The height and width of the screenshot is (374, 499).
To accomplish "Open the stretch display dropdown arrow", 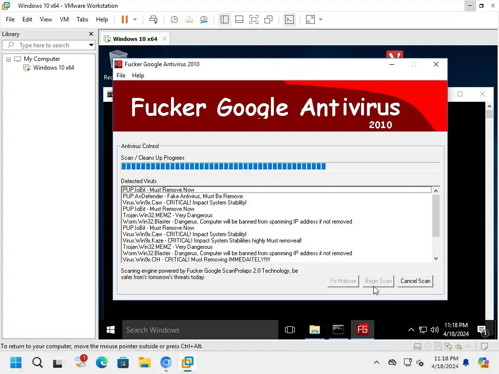I will point(321,19).
